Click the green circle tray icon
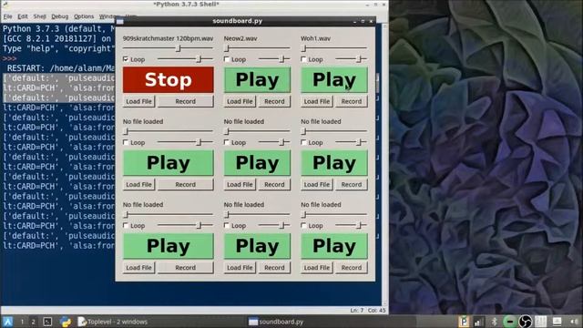 (x=509, y=322)
